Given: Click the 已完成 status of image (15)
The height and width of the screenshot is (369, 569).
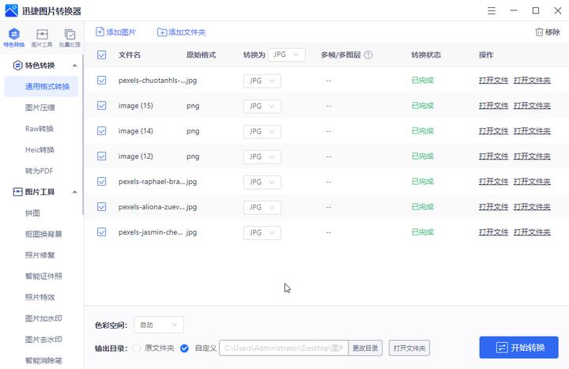Looking at the screenshot, I should (x=423, y=106).
